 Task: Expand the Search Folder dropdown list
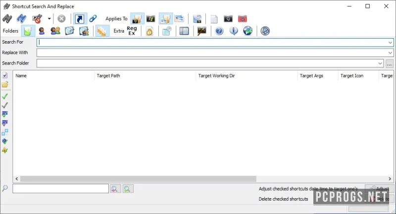click(x=380, y=63)
